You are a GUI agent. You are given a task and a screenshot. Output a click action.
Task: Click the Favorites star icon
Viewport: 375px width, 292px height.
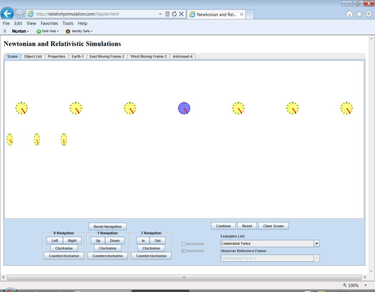pyautogui.click(x=359, y=14)
